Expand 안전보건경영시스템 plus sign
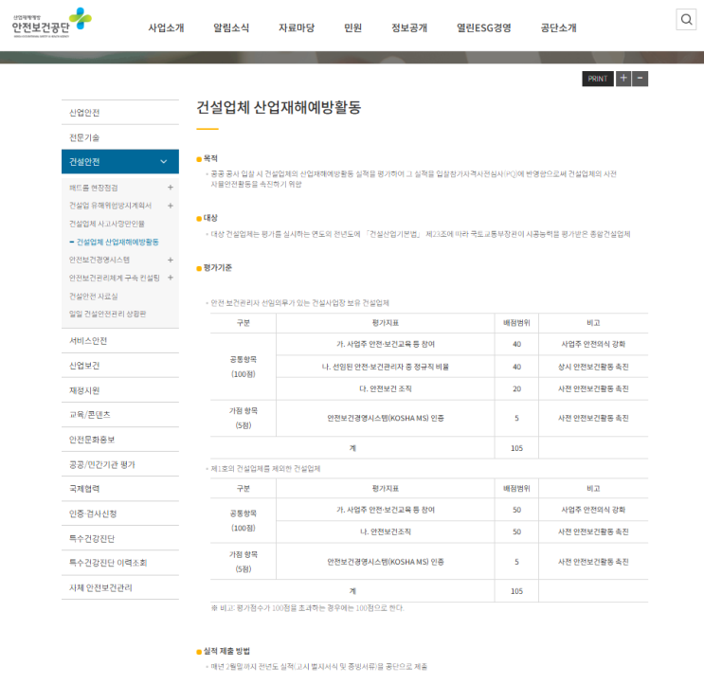The height and width of the screenshot is (684, 704). (171, 260)
